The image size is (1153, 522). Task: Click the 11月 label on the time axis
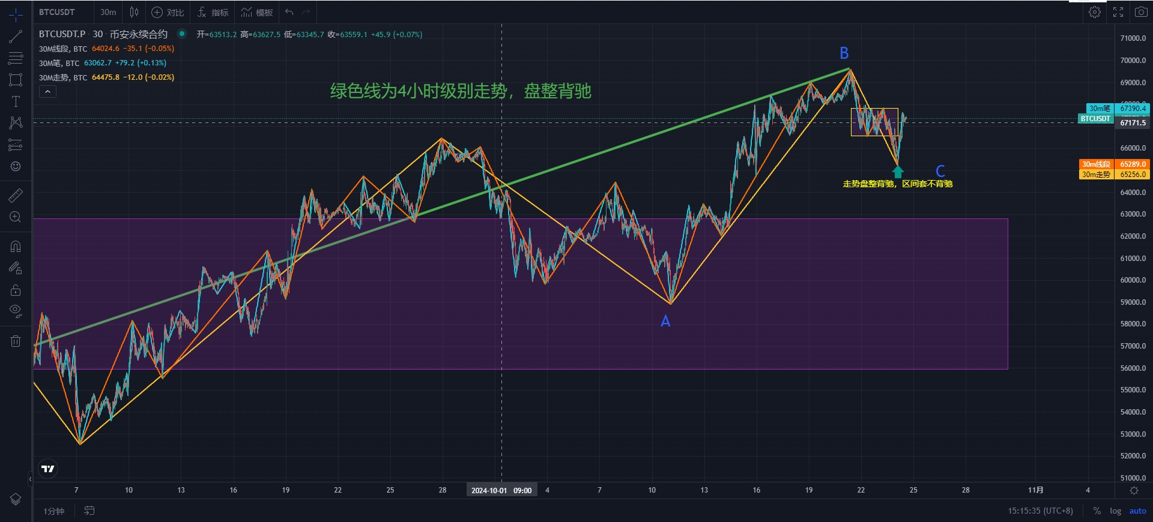[x=1035, y=490]
